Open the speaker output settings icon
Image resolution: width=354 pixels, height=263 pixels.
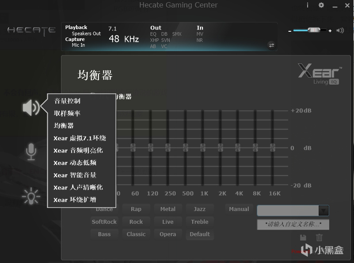[x=31, y=107]
